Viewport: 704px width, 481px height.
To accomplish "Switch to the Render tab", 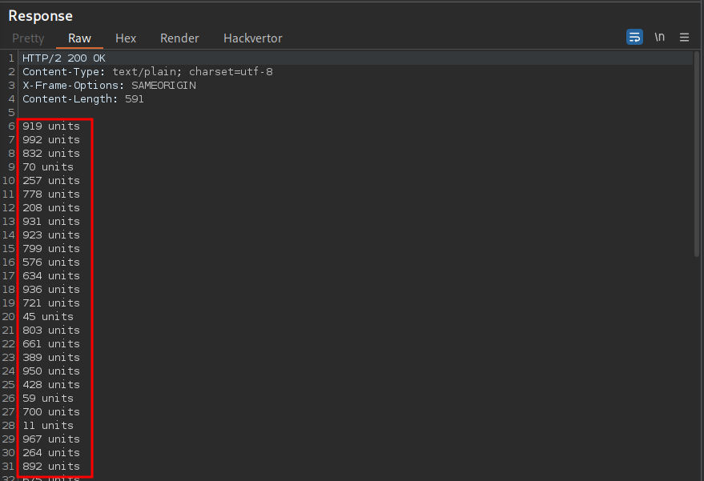I will pyautogui.click(x=179, y=38).
